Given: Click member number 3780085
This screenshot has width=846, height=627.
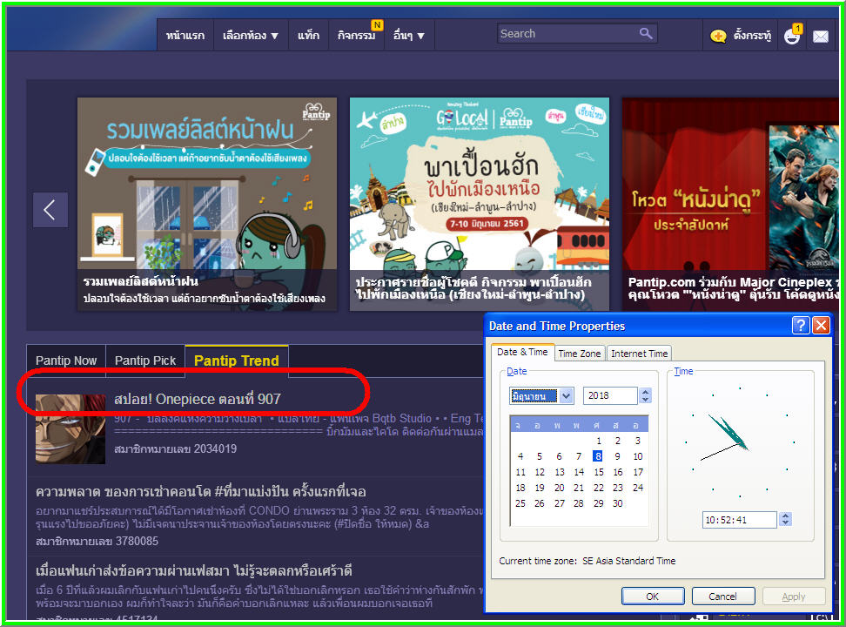Looking at the screenshot, I should coord(97,541).
